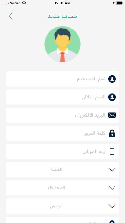Image resolution: width=125 pixels, height=223 pixels.
Task: Open the المهنة profession dropdown
Action: coord(62,170)
